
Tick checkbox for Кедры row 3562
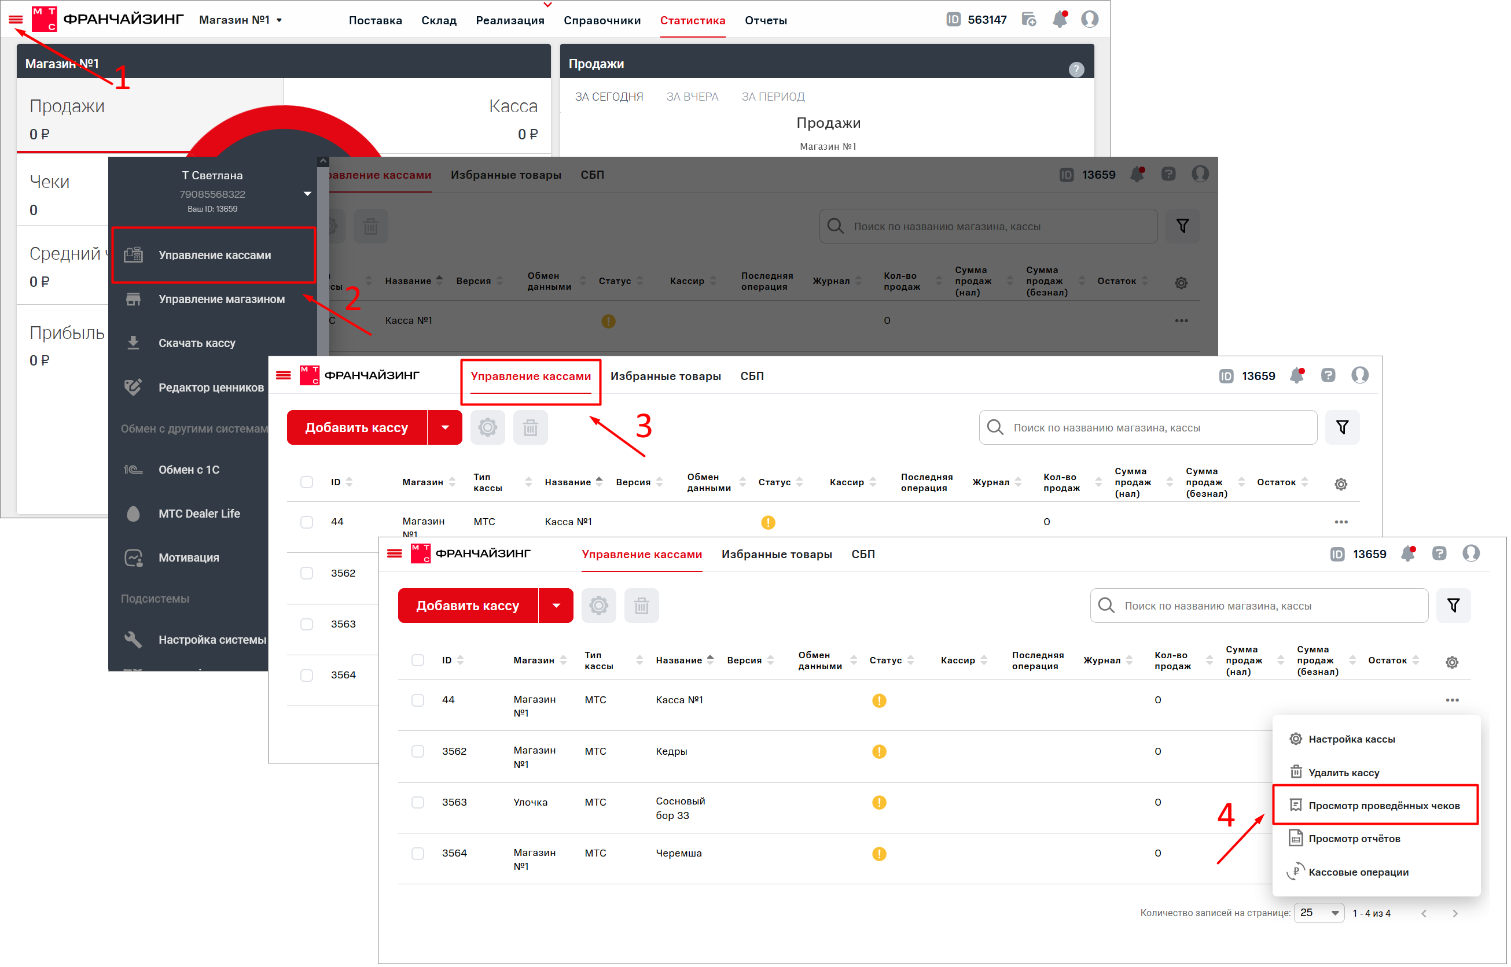click(x=418, y=752)
